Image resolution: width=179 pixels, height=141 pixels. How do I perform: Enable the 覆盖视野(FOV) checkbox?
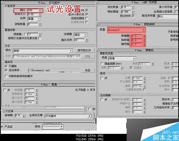click(x=102, y=64)
